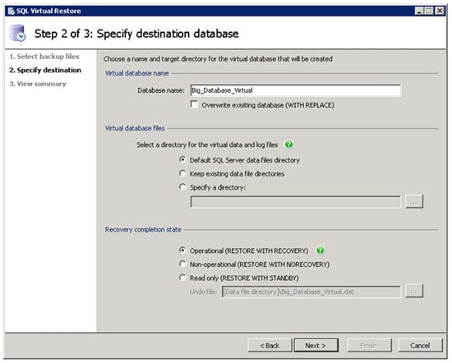452x363 pixels.
Task: Click the 'Database name:' label
Action: pyautogui.click(x=161, y=90)
